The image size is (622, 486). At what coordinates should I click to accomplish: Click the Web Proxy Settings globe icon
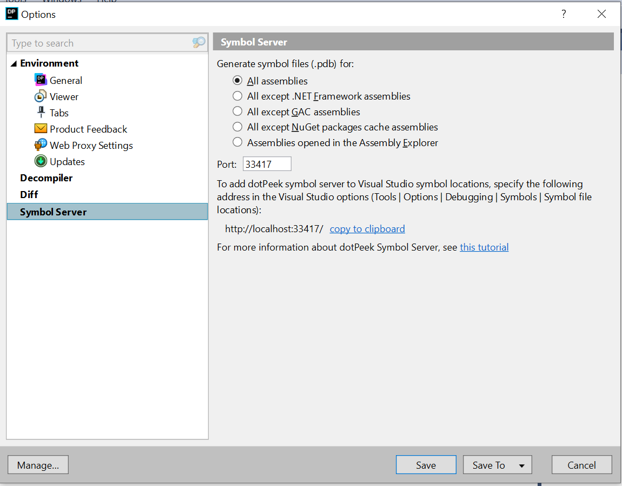click(41, 145)
